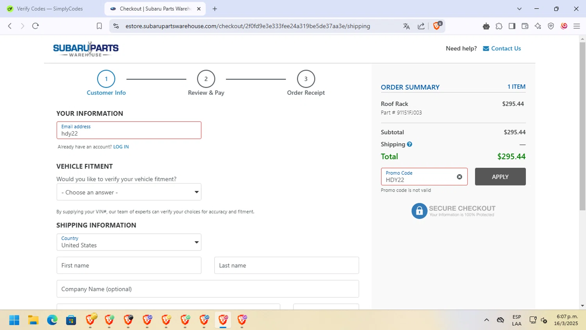The image size is (586, 330).
Task: Click step 1 Customer Info
Action: click(106, 83)
